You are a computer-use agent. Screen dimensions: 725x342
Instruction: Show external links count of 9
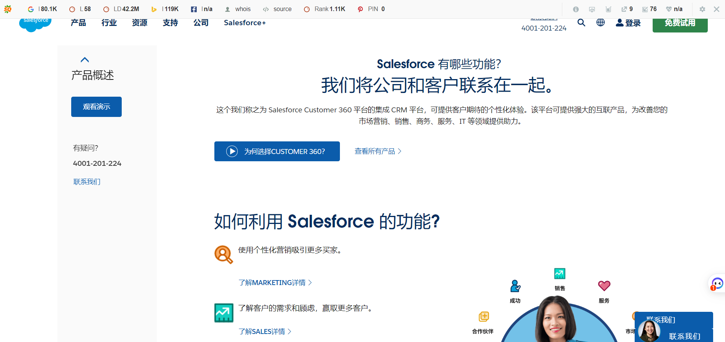point(627,9)
